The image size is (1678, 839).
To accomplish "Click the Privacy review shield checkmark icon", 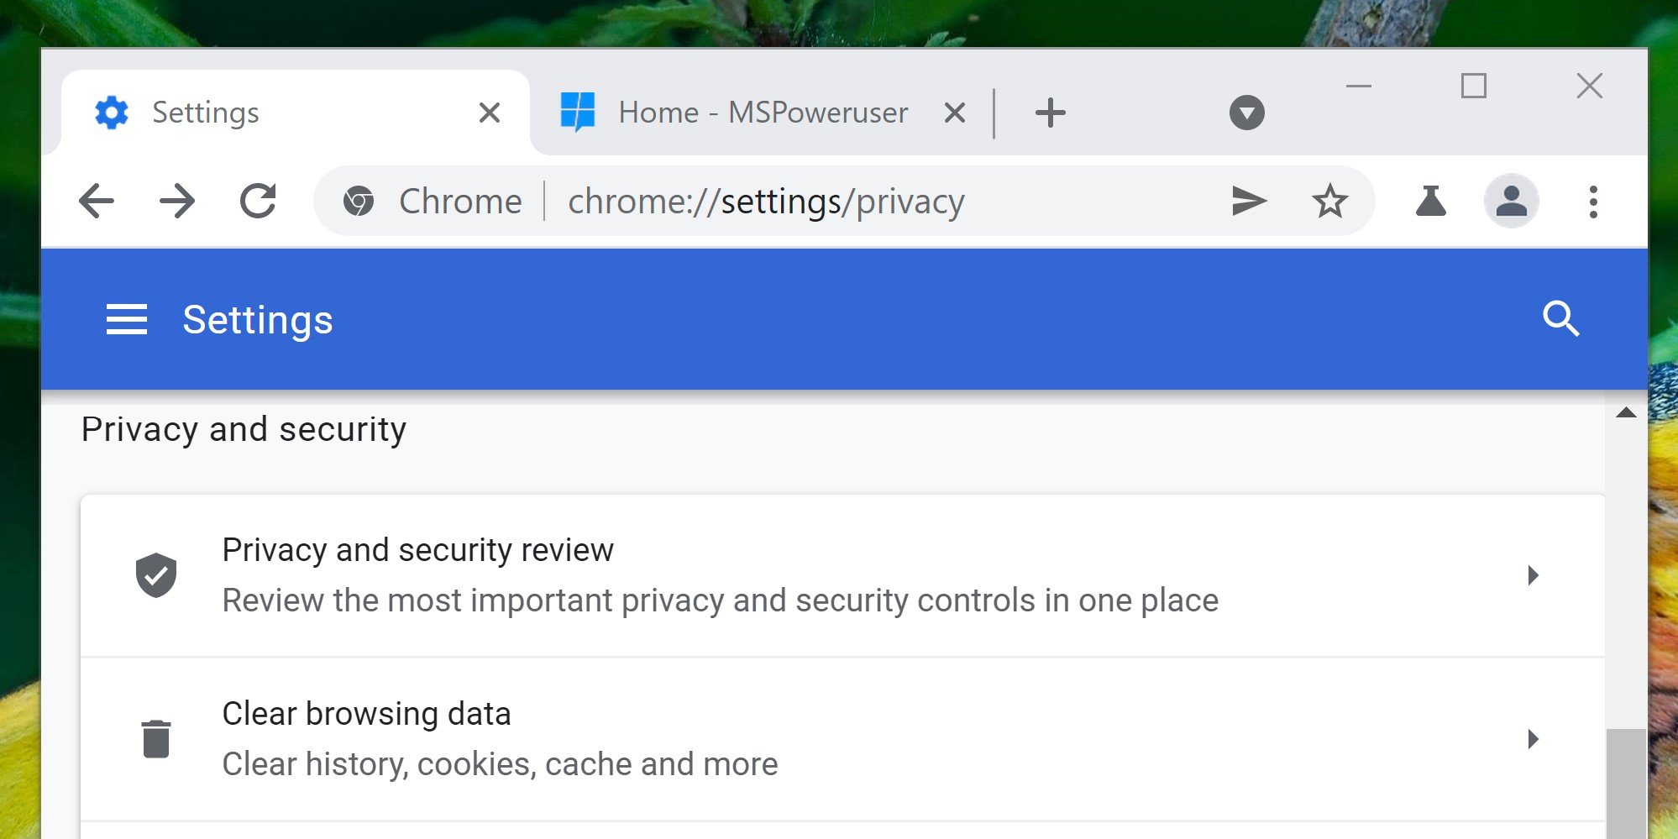I will point(156,574).
